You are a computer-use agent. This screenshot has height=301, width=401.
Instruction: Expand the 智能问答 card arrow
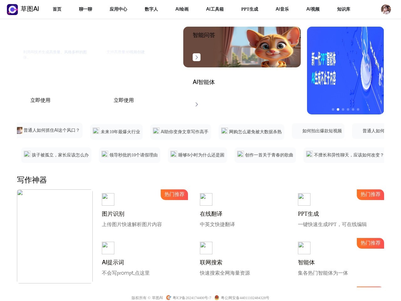(196, 57)
